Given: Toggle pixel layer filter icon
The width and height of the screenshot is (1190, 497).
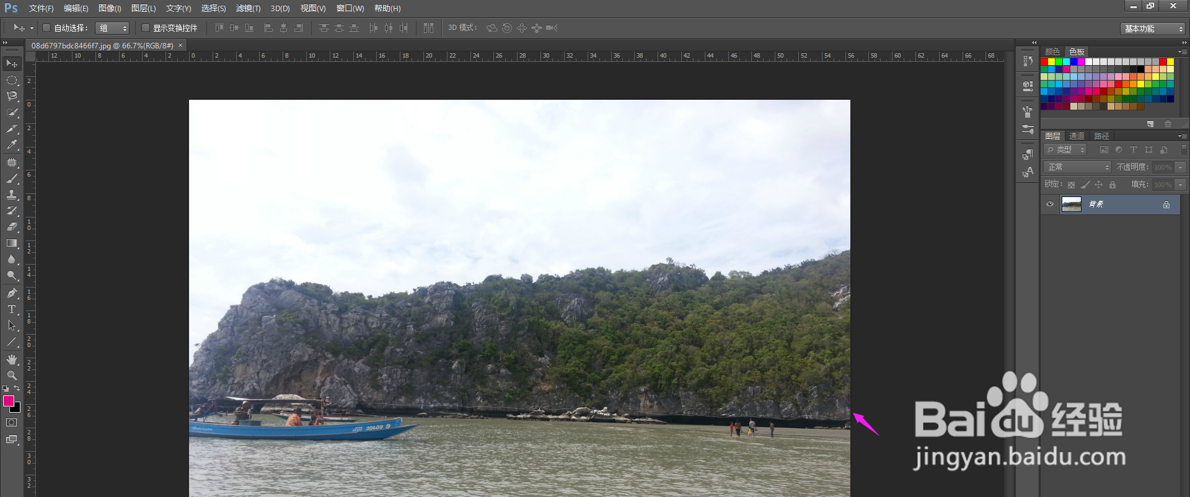Looking at the screenshot, I should (1104, 150).
